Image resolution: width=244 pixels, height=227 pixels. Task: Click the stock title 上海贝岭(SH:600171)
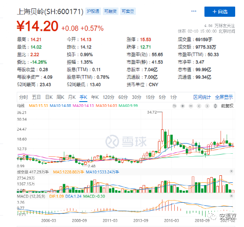(50, 11)
